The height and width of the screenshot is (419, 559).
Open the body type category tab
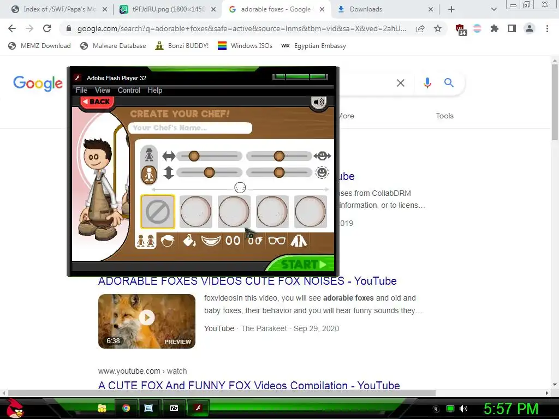145,241
